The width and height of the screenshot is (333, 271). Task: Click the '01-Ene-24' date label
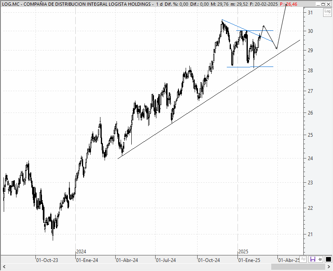pos(87,260)
